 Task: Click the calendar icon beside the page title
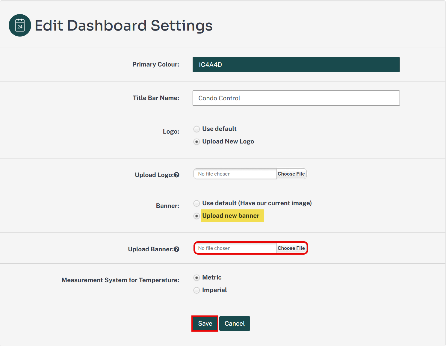pos(20,25)
